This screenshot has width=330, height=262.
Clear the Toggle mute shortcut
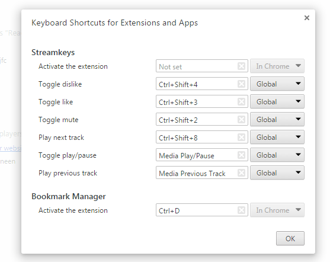[241, 119]
